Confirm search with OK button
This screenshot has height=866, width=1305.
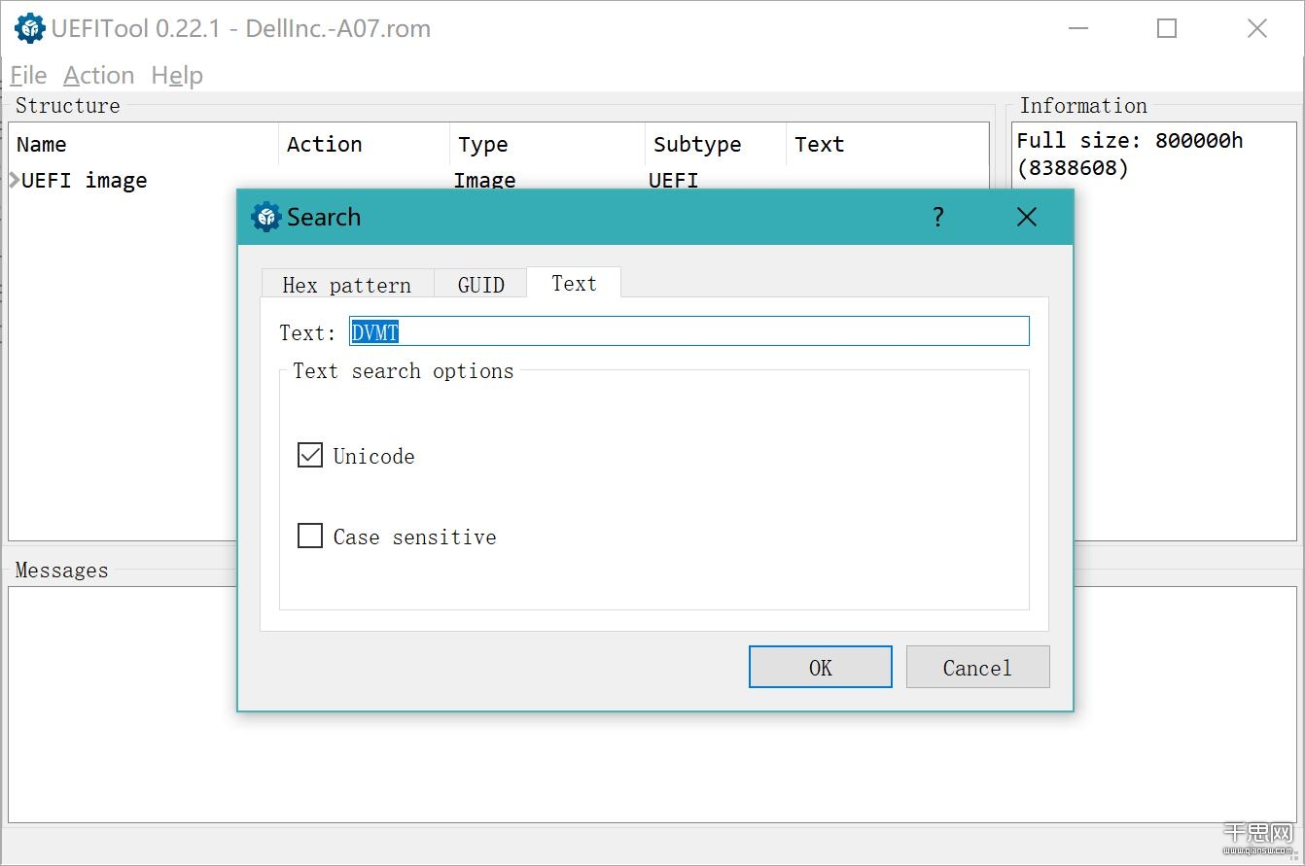[821, 667]
